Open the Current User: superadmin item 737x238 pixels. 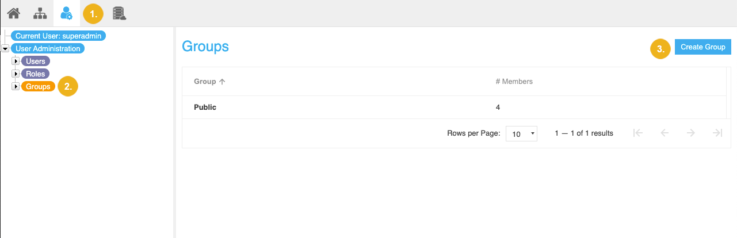[x=59, y=36]
